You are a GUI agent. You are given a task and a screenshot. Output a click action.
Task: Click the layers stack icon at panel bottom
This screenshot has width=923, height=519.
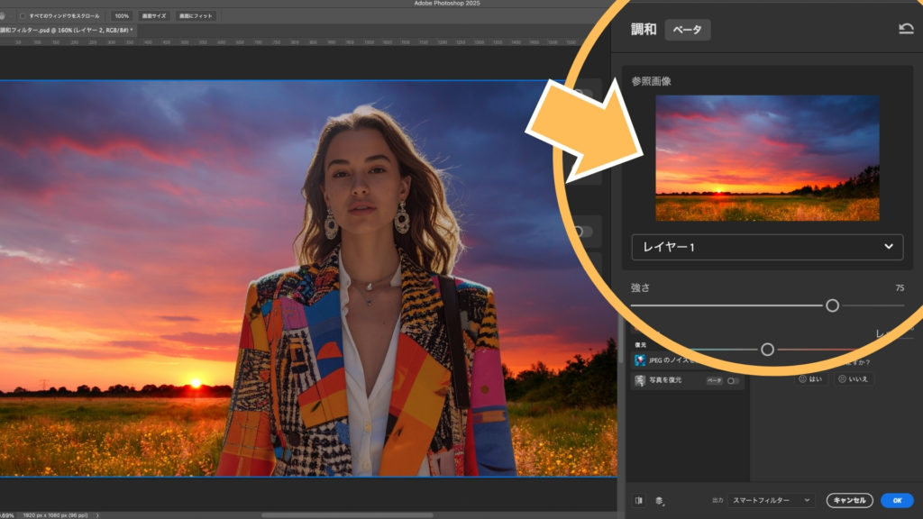[x=659, y=500]
